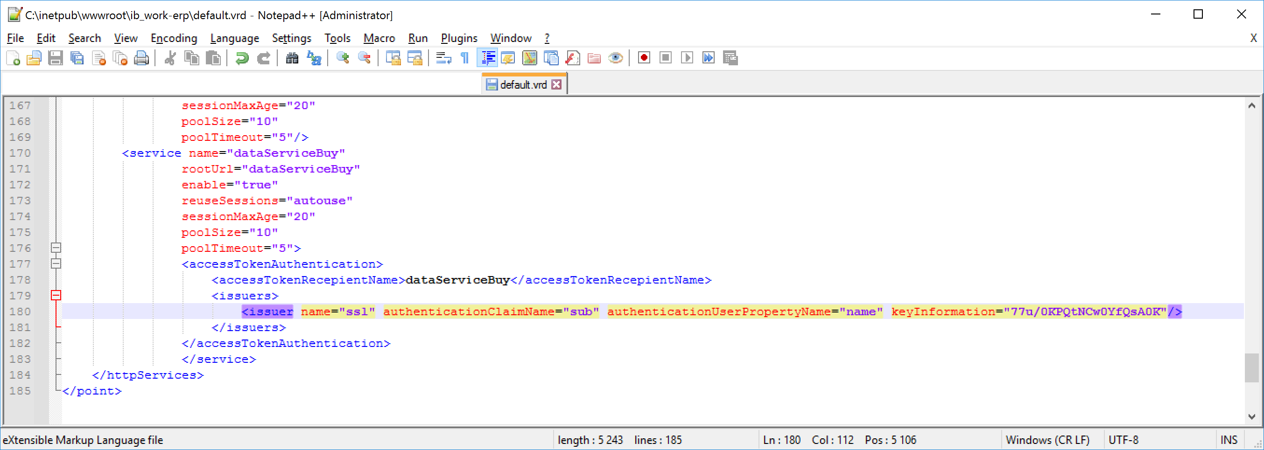1264x450 pixels.
Task: Toggle the Monitoring eye icon
Action: tap(615, 58)
